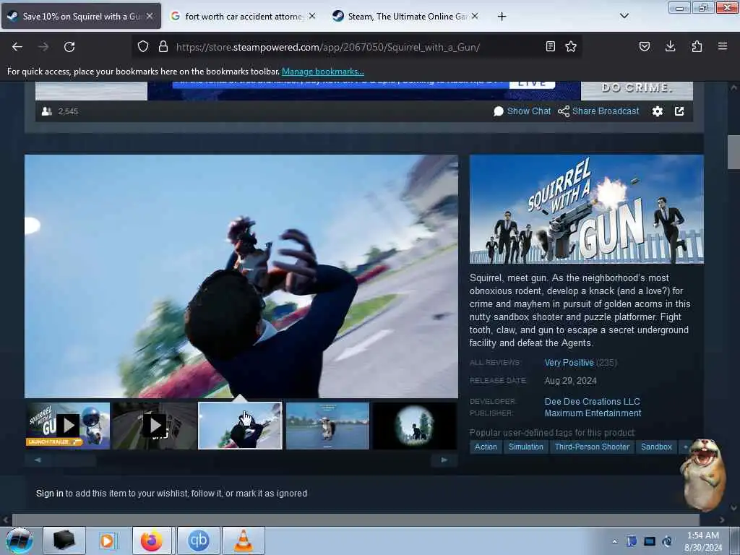The width and height of the screenshot is (740, 555).
Task: Bookmark this page with the star icon
Action: pos(571,46)
